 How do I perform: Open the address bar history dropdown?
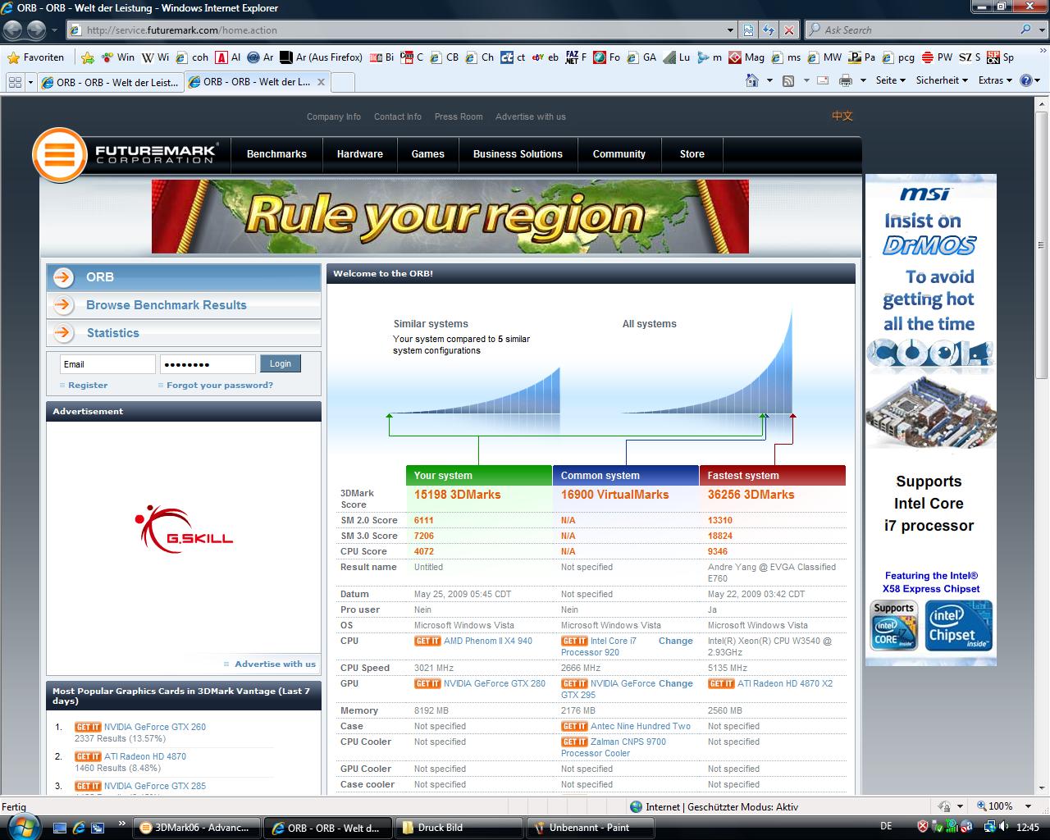pyautogui.click(x=731, y=30)
